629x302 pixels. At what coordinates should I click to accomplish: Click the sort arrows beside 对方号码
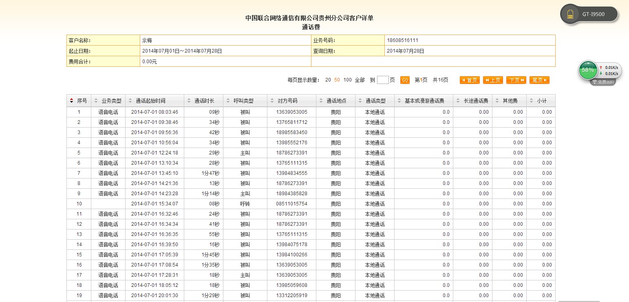pos(272,101)
